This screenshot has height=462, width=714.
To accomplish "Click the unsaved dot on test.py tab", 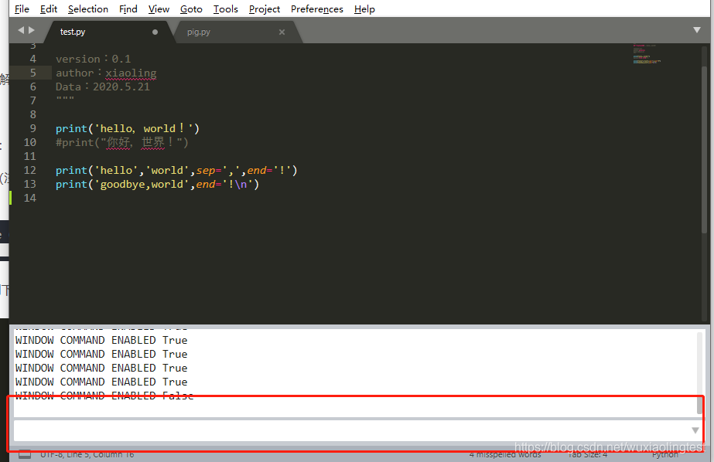I will tap(155, 32).
